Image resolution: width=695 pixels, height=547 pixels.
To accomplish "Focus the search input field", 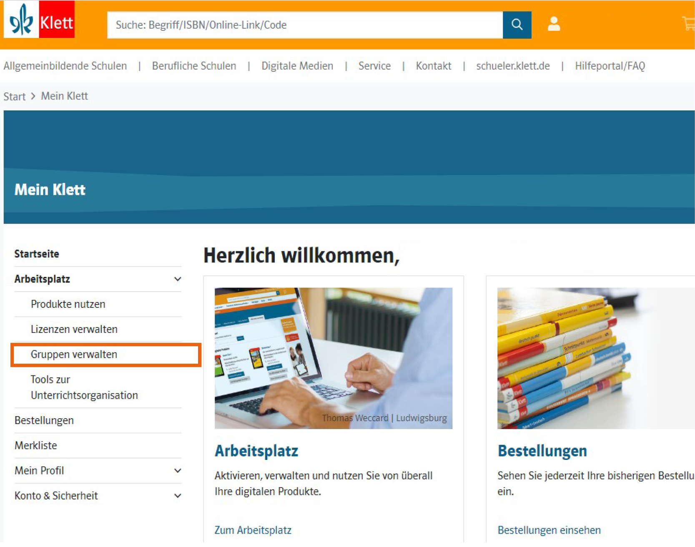I will pos(305,25).
